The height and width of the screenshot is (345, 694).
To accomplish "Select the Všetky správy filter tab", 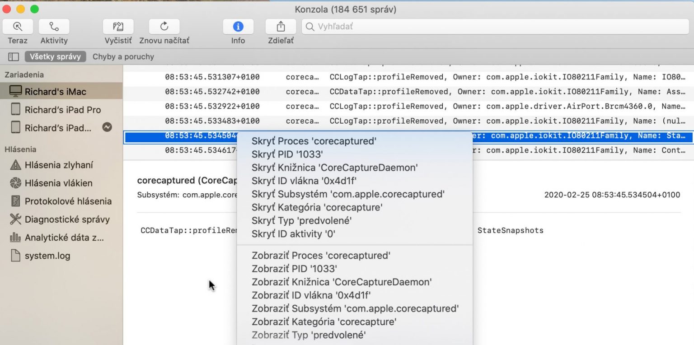I will tap(55, 57).
